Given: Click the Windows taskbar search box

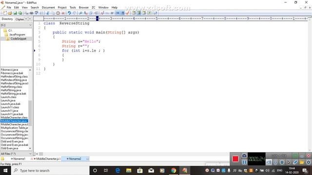Looking at the screenshot, I should click(x=50, y=171).
